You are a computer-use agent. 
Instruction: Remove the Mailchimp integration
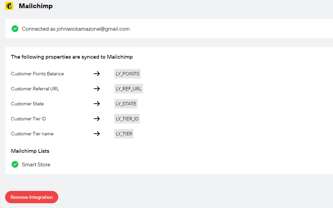32,197
